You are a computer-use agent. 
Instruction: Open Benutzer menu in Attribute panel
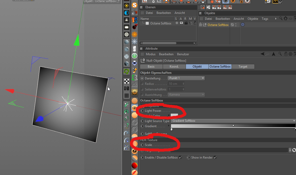coord(183,54)
